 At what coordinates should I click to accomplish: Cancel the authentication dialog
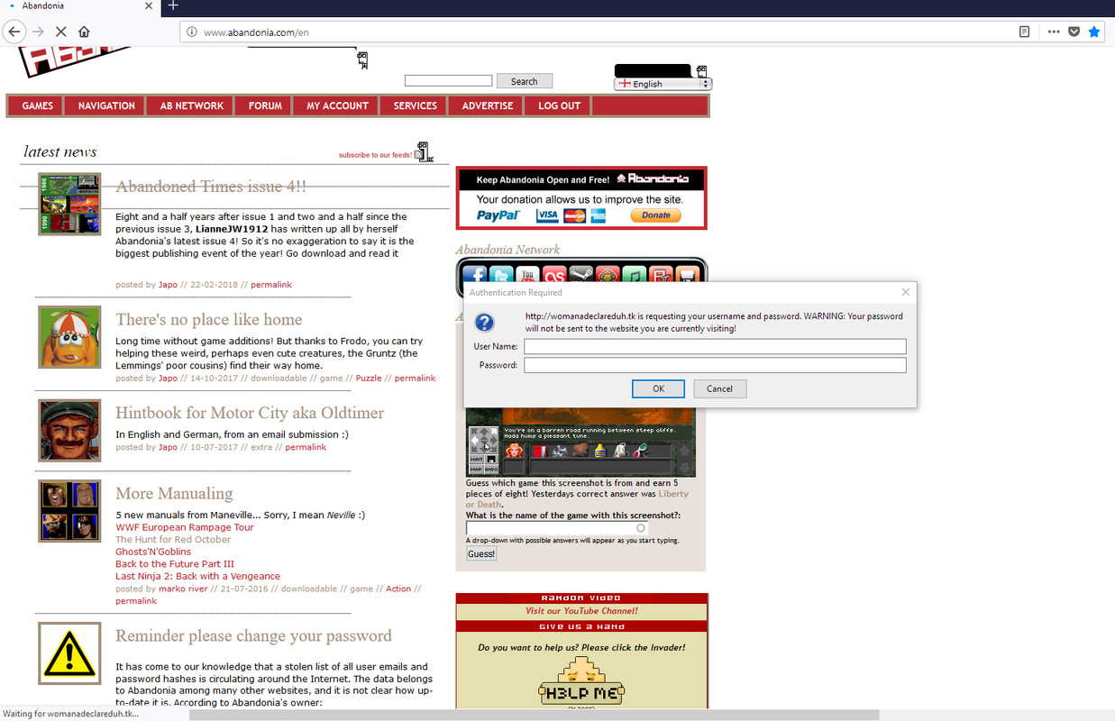click(x=719, y=388)
